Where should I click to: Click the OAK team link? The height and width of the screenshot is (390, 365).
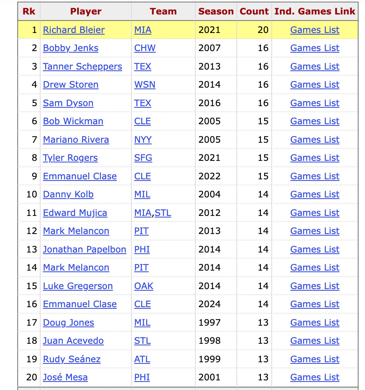point(144,286)
